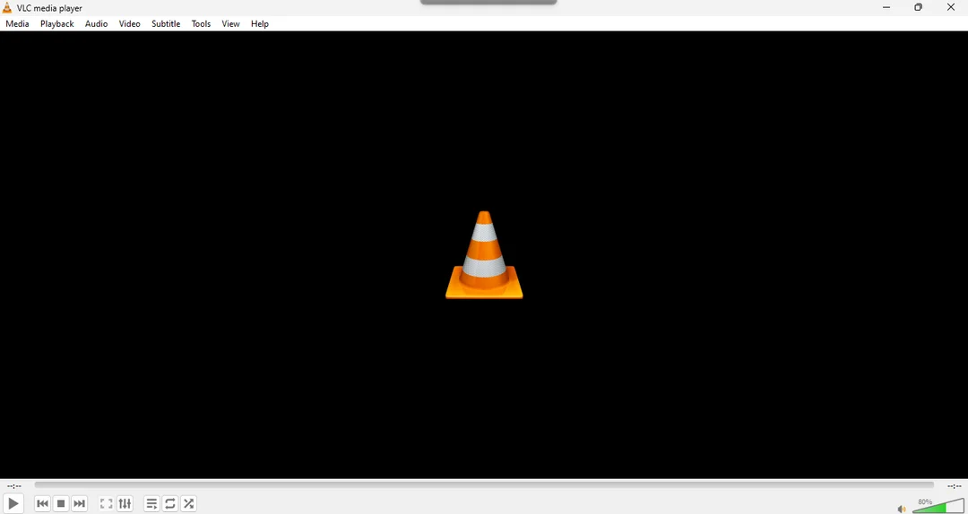Toggle random shuffle playback
This screenshot has height=514, width=968.
189,503
